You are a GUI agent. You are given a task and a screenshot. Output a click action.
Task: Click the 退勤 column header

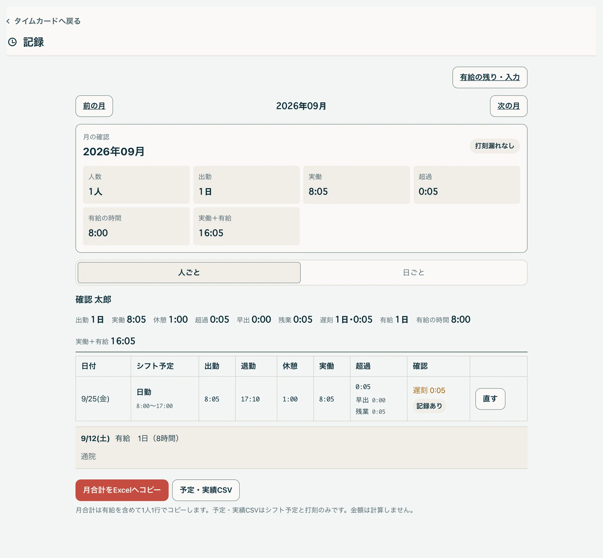coord(256,366)
